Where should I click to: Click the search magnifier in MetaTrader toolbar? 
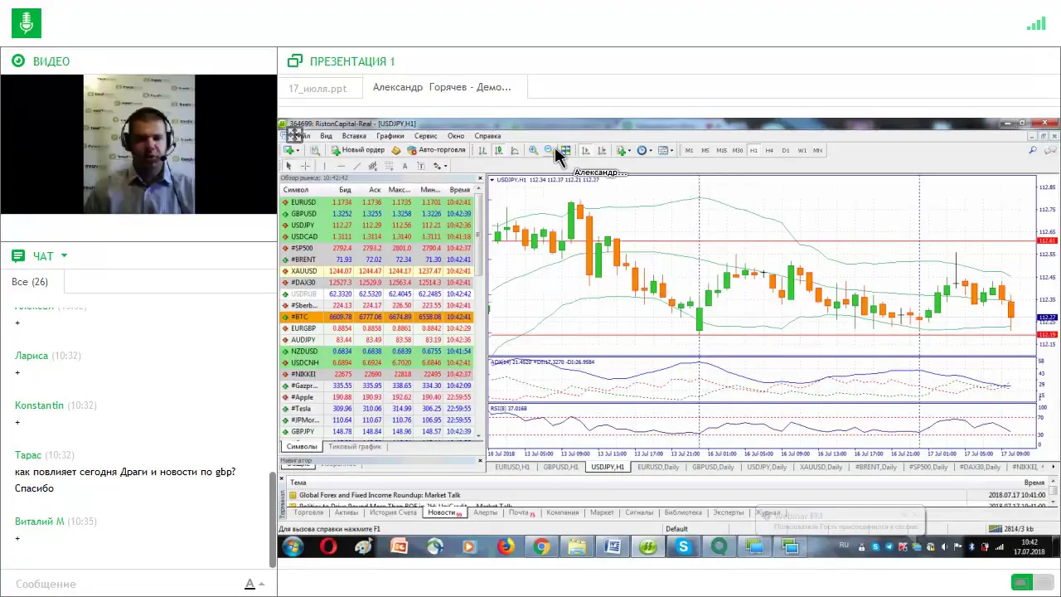[x=1033, y=150]
